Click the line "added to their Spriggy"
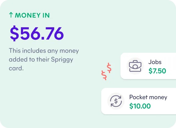 pos(42,59)
